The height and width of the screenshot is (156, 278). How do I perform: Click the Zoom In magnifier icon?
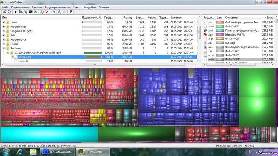point(60,12)
